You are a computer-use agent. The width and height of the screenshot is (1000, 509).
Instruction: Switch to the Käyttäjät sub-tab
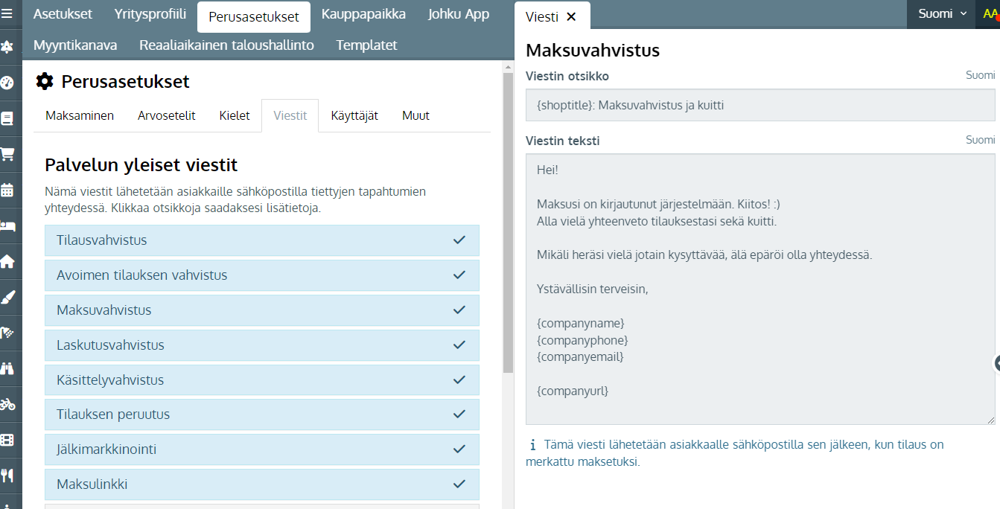tap(354, 116)
